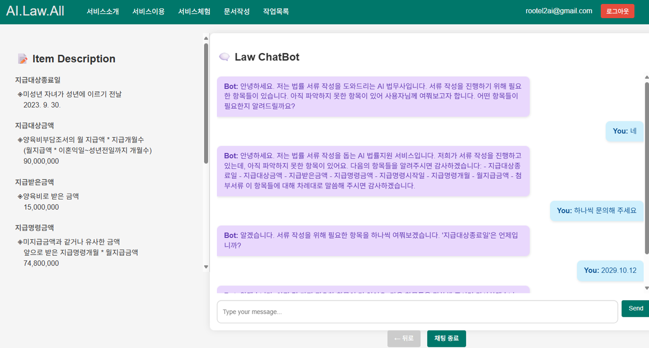This screenshot has width=649, height=348.
Task: Open the 서비스소개 menu
Action: [x=103, y=12]
